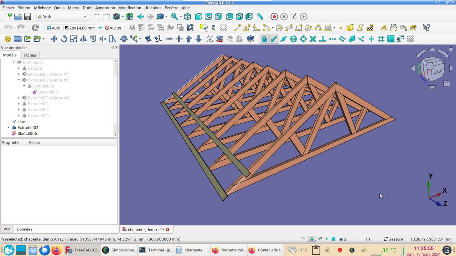Image resolution: width=456 pixels, height=256 pixels.
Task: Select the isometric view cube icon
Action: [x=187, y=17]
